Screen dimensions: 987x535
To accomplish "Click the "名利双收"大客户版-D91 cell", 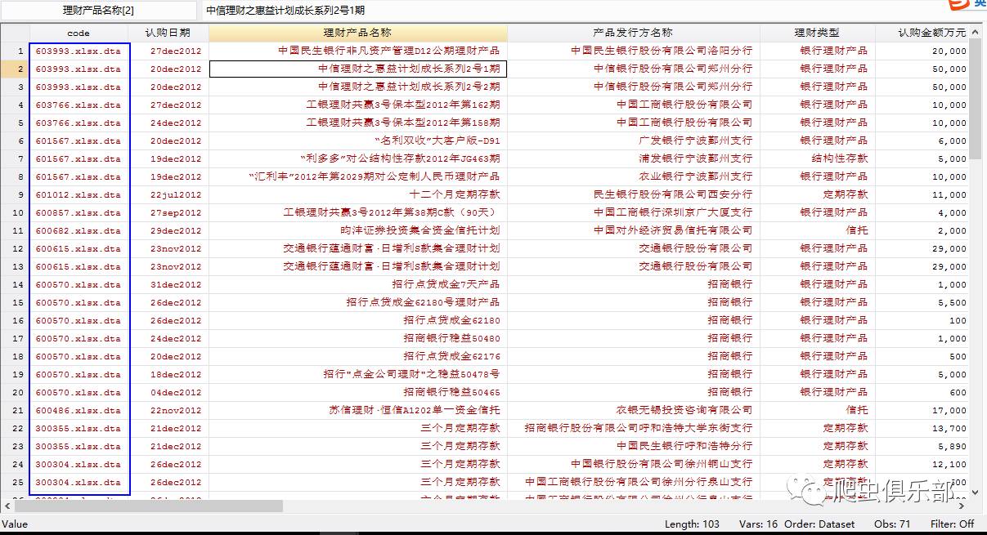I will coord(358,140).
